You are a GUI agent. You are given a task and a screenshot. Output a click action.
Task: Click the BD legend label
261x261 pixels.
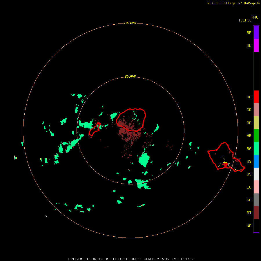coord(249,123)
